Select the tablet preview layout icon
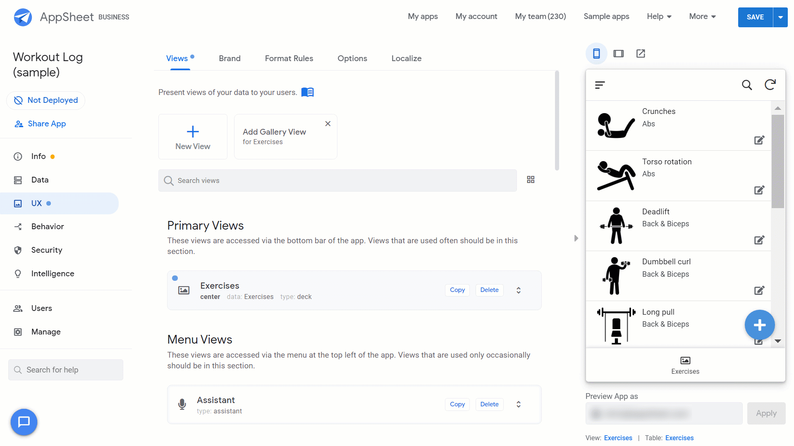Viewport: 794px width, 446px height. [x=618, y=53]
